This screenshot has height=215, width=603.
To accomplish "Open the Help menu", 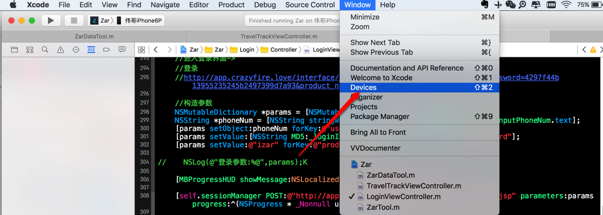I will (x=388, y=5).
